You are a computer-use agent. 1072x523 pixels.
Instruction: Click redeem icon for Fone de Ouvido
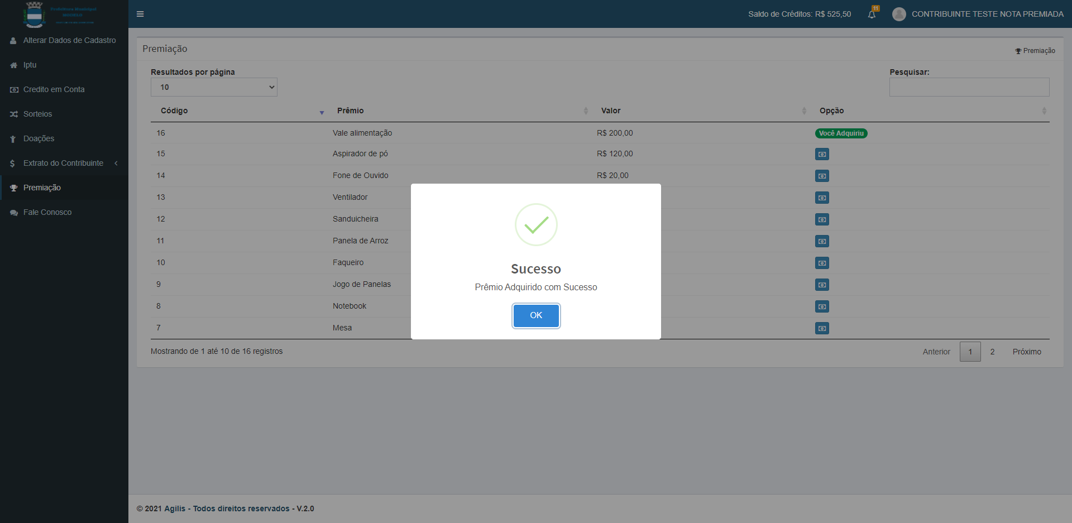coord(822,176)
